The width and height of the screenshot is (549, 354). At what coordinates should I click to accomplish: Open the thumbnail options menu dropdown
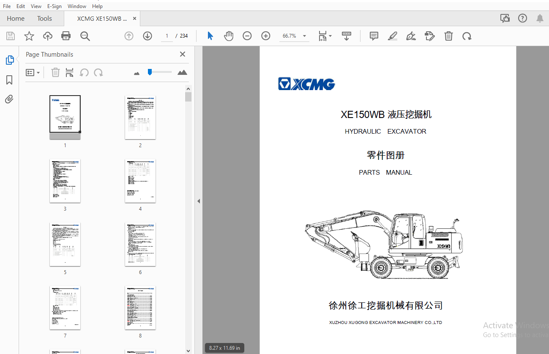point(33,72)
